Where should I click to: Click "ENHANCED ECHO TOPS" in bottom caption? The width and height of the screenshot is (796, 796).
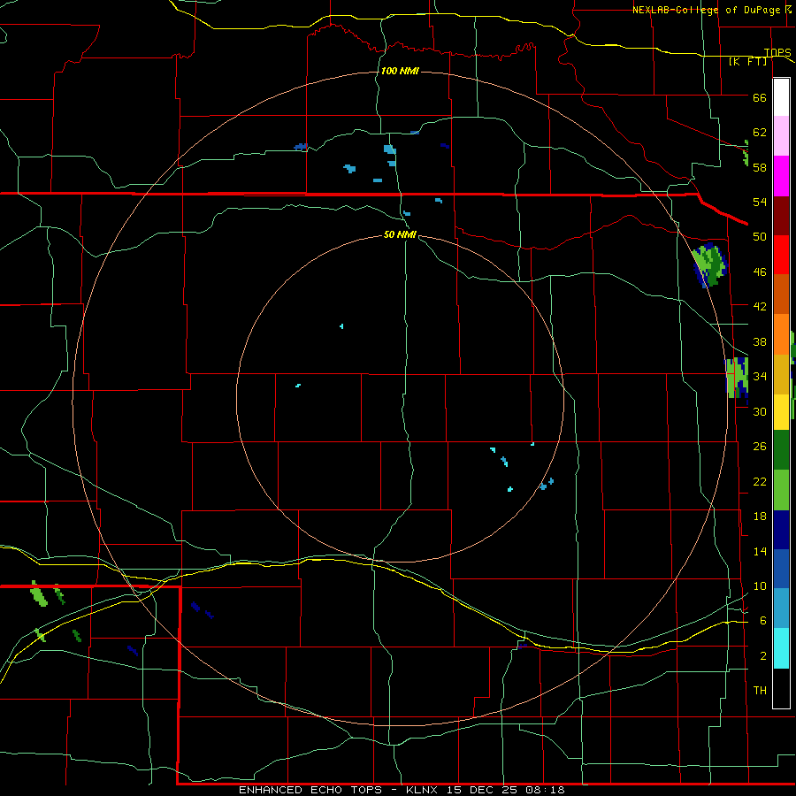(x=310, y=790)
